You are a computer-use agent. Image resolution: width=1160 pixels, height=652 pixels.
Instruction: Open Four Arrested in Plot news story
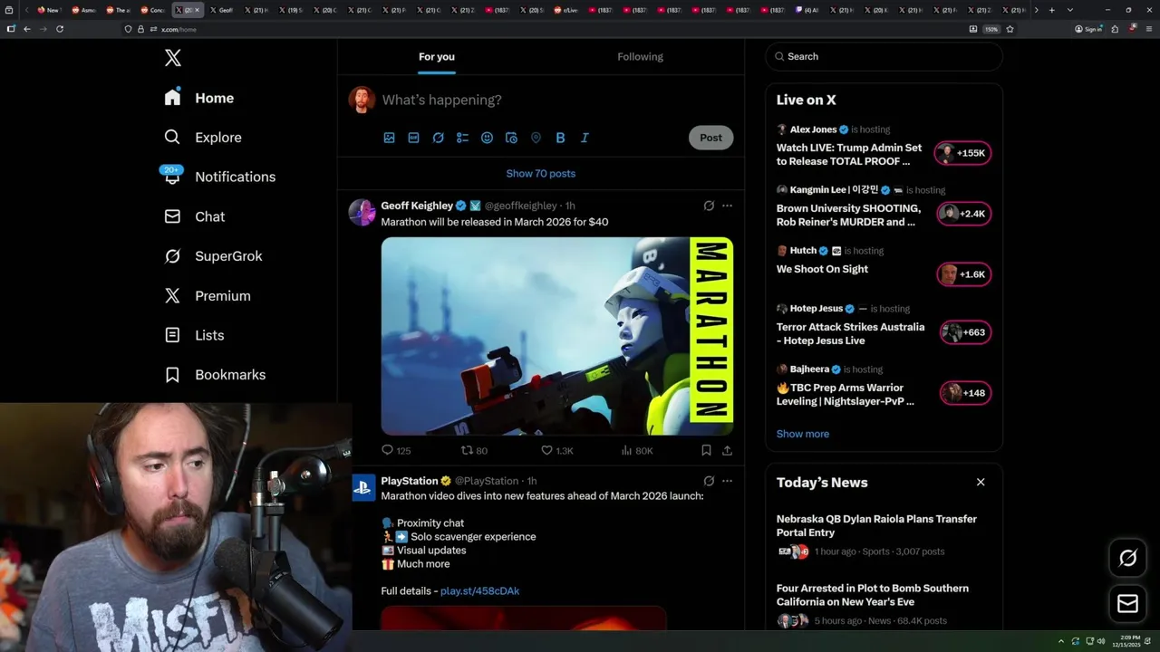(x=873, y=595)
